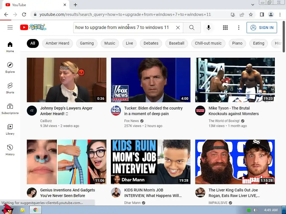Open the YouTube apps grid
This screenshot has height=214, width=286.
[225, 28]
